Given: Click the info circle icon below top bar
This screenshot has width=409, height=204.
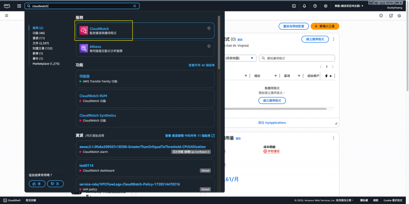Looking at the screenshot, I should click(381, 16).
